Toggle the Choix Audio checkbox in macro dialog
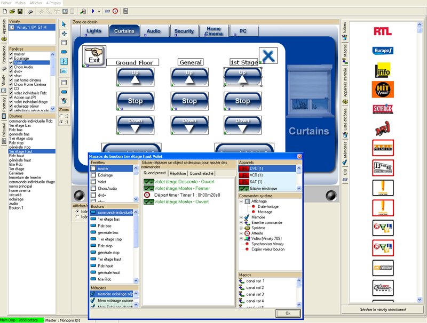Viewport: 427px width, 323px height. click(93, 189)
